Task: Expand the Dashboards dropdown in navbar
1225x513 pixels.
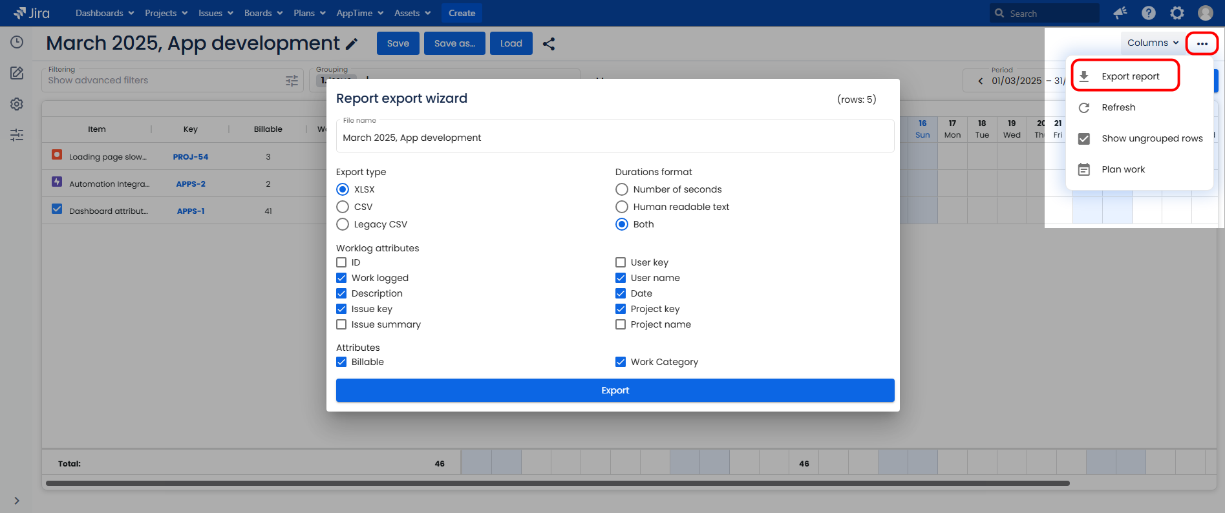Action: [x=105, y=13]
